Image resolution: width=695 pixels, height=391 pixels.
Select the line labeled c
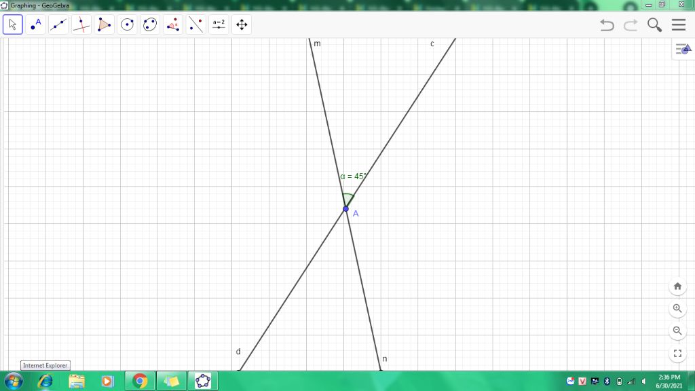pyautogui.click(x=401, y=123)
